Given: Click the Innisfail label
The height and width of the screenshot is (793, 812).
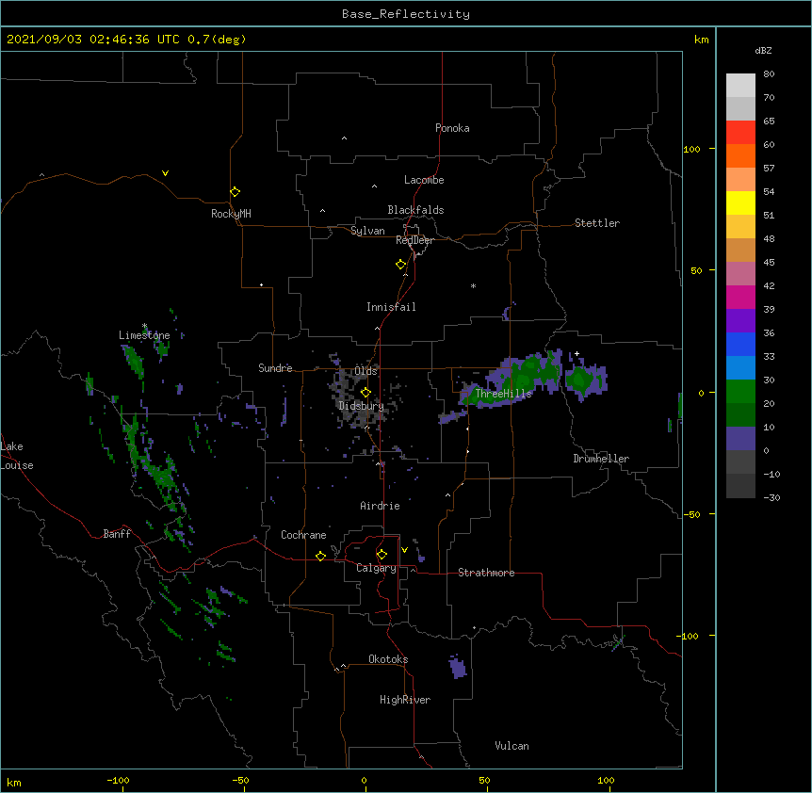Looking at the screenshot, I should tap(391, 307).
